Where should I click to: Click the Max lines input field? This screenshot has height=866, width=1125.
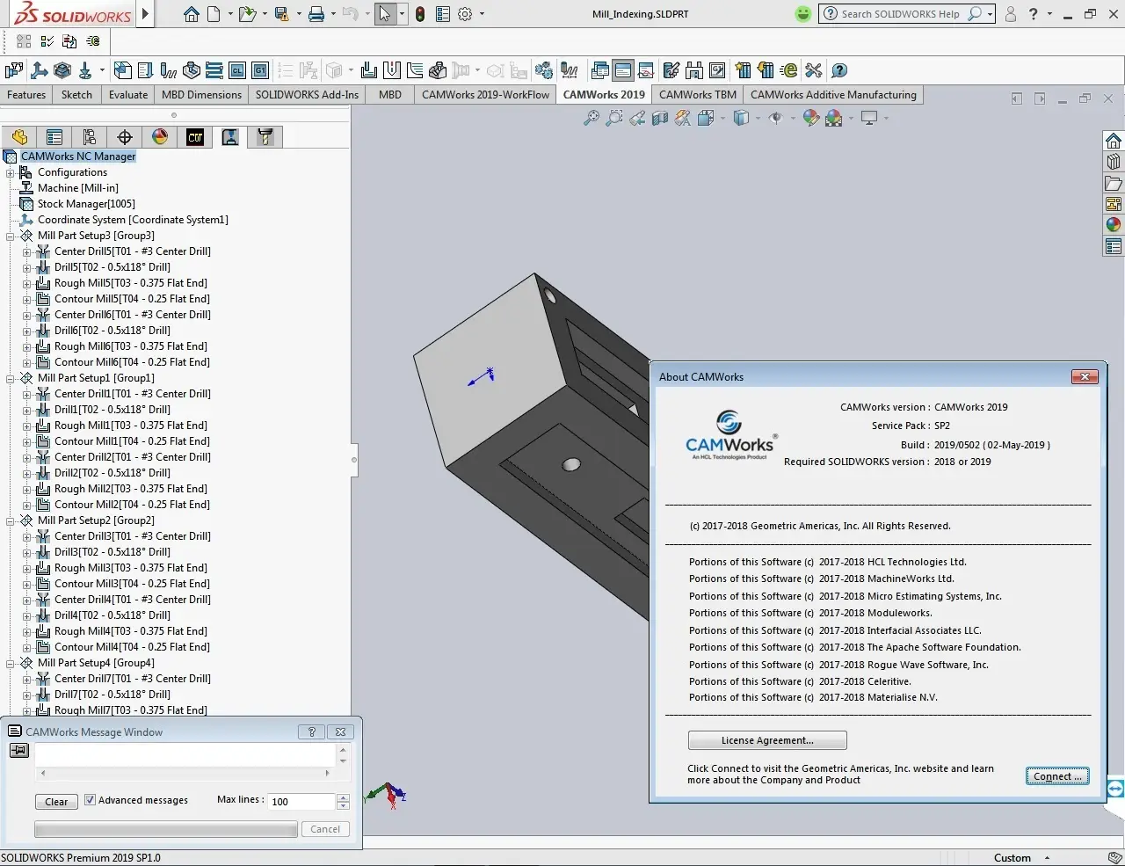301,801
